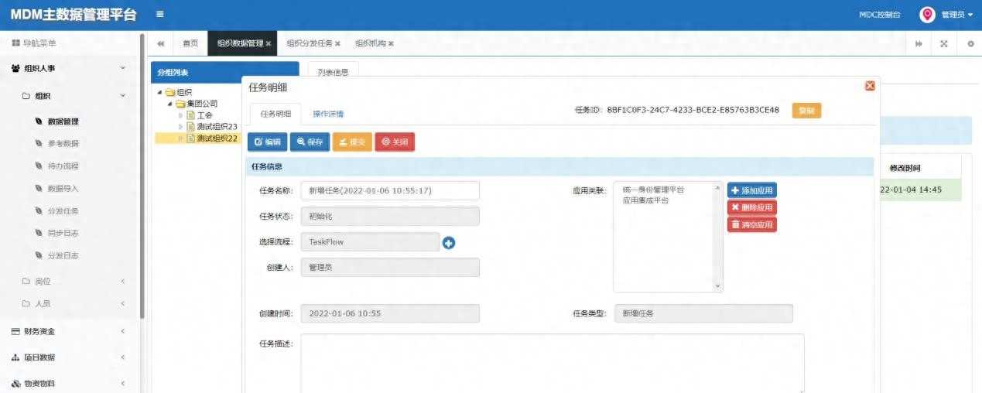
Task: Expand the 工会 tree node
Action: [181, 115]
